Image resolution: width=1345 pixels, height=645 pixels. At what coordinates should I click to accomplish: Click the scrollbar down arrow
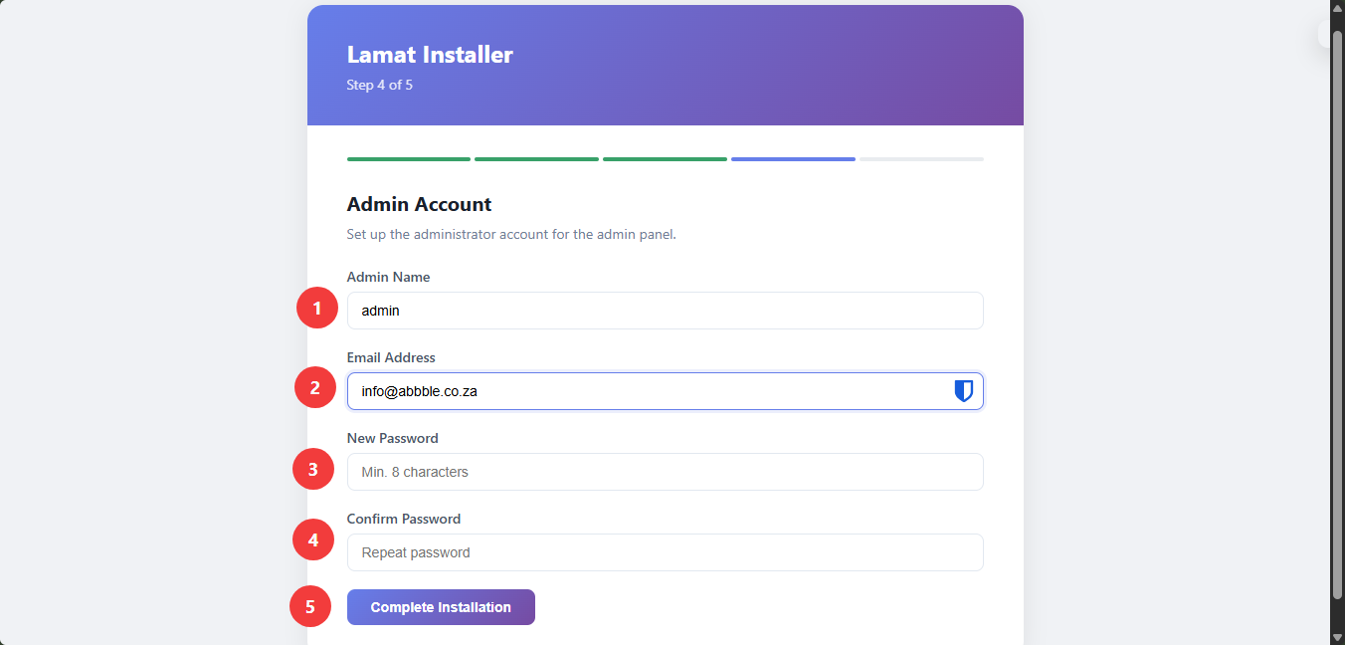tap(1337, 637)
